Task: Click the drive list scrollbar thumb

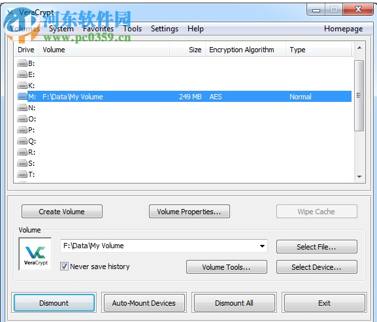Action: (359, 95)
